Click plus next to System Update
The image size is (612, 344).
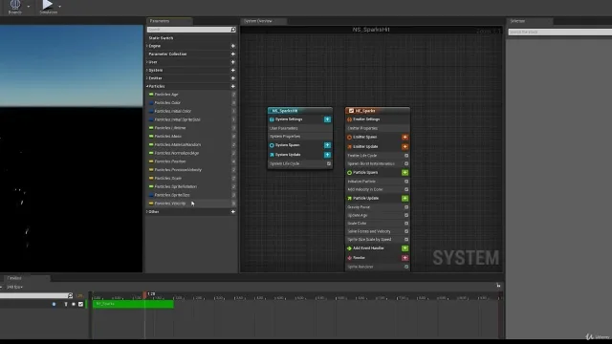tap(327, 155)
